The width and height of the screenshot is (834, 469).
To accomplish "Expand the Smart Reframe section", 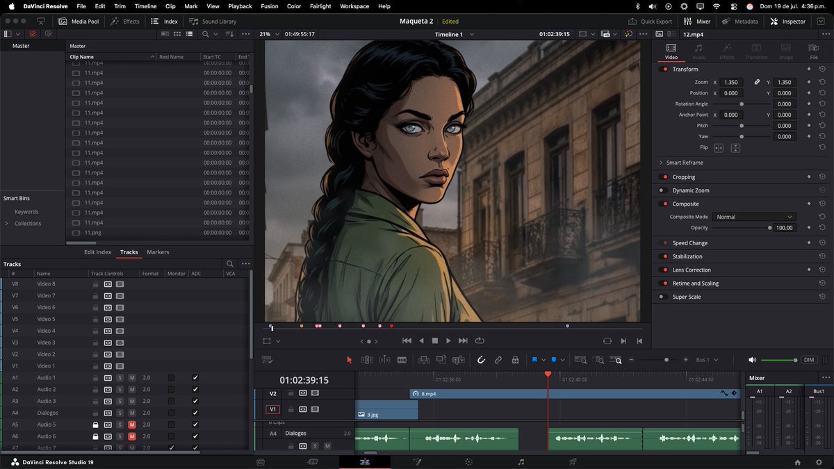I will (661, 163).
